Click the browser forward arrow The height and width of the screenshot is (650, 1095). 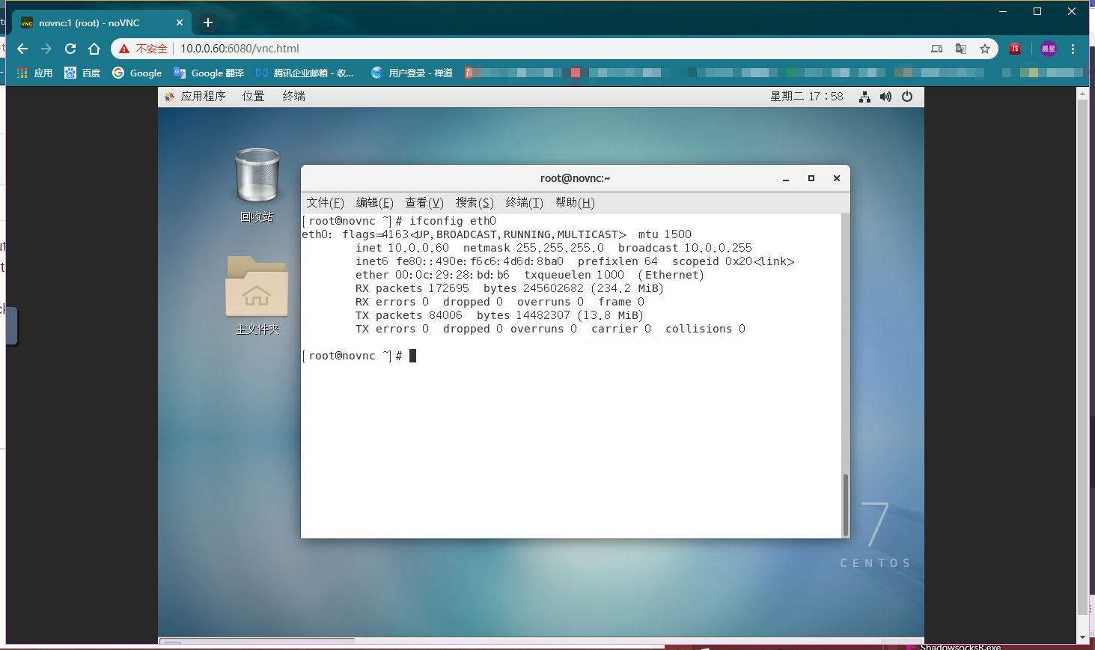point(46,49)
